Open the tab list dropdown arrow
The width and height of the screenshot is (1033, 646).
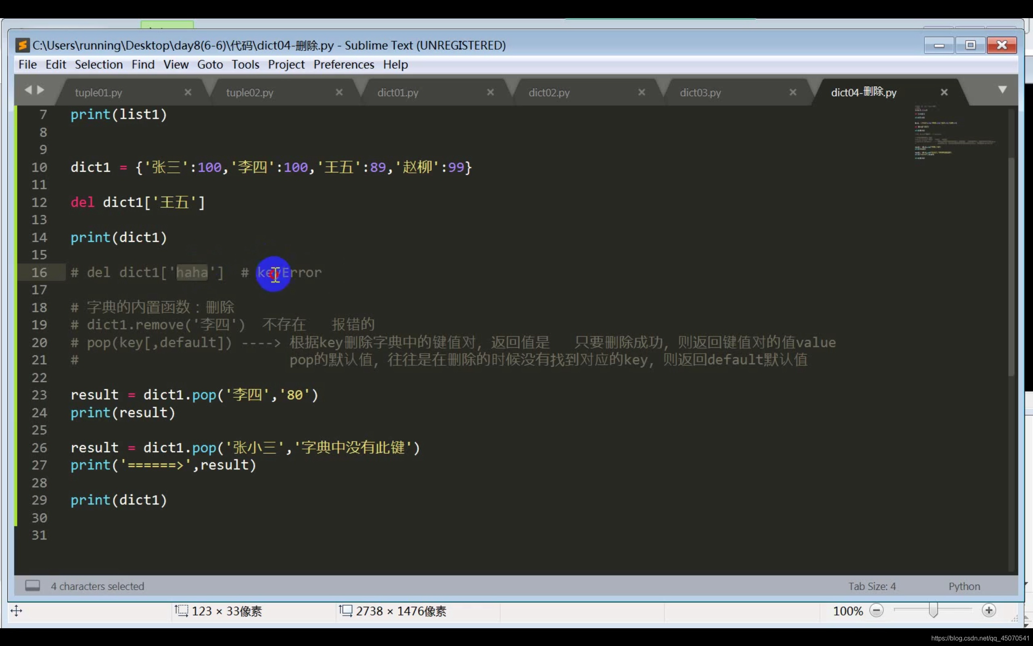(1002, 90)
